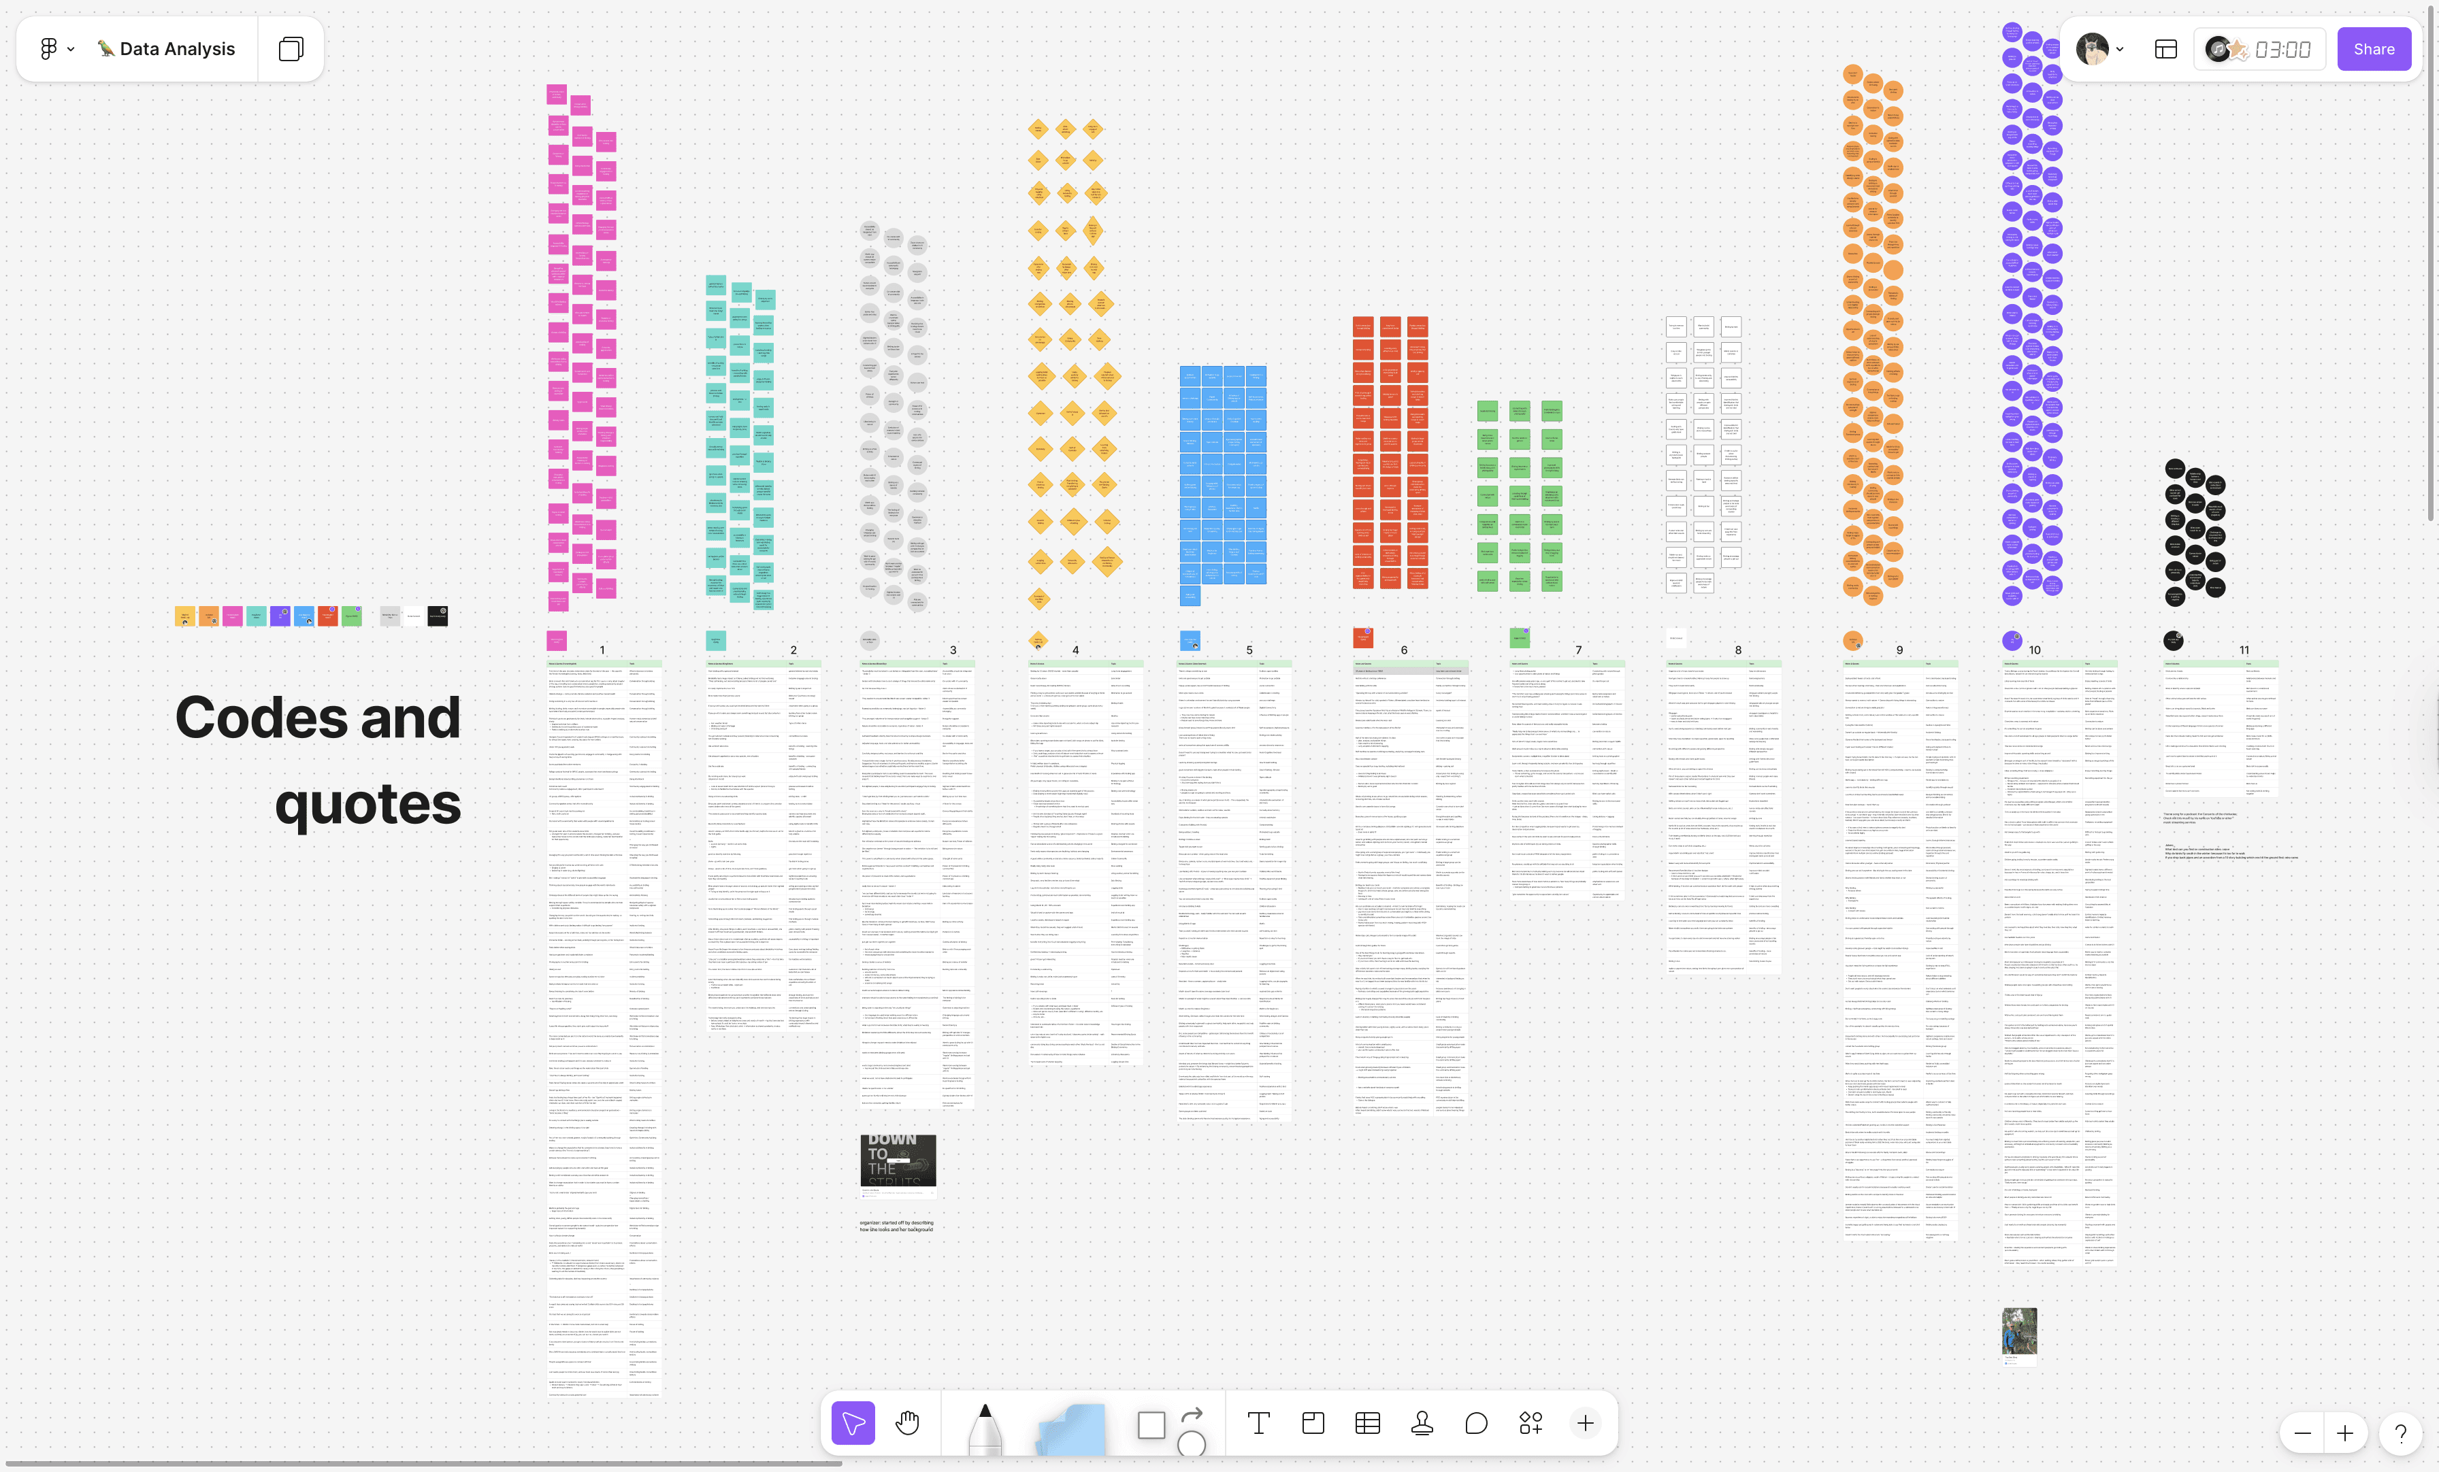Select the square shape tool
The height and width of the screenshot is (1472, 2439).
pyautogui.click(x=1150, y=1424)
